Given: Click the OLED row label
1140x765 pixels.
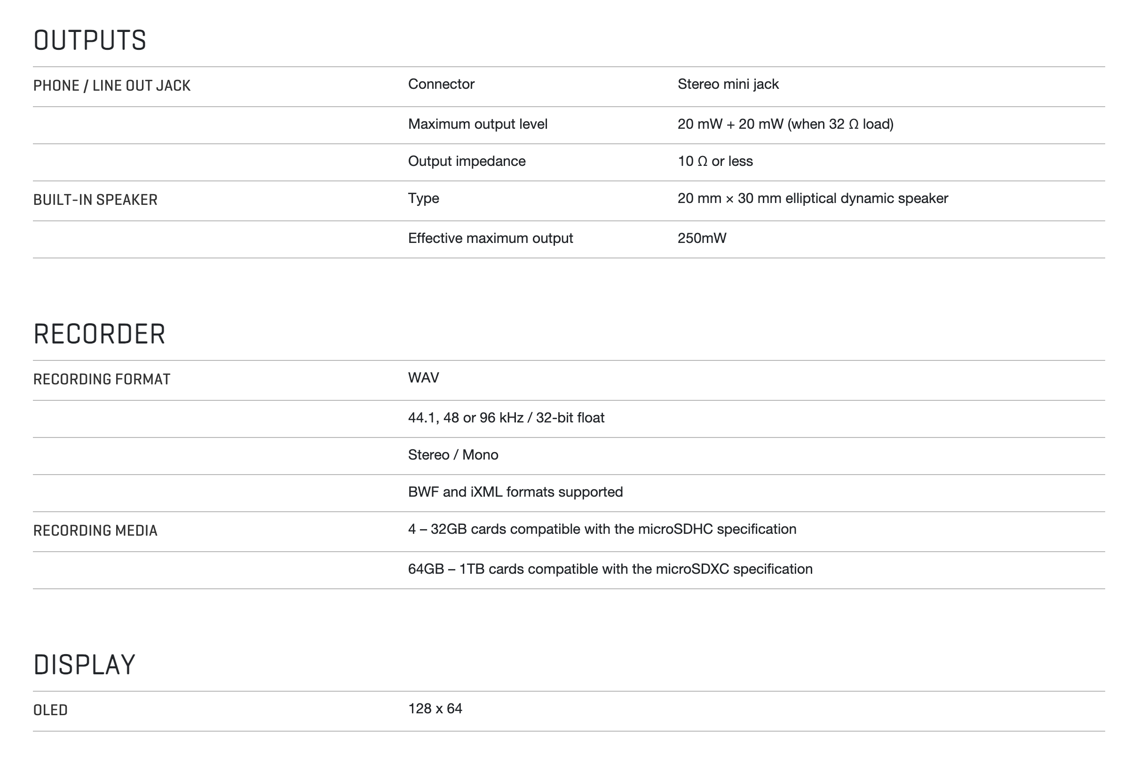Looking at the screenshot, I should [50, 710].
